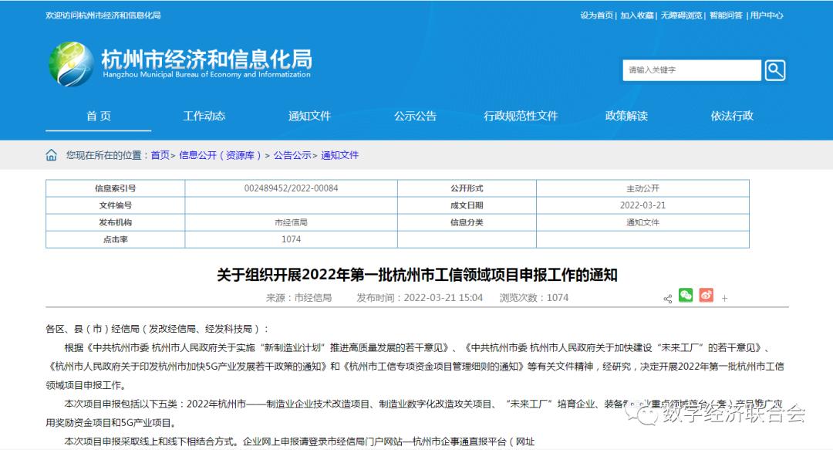The image size is (833, 450).
Task: Select the 市经信局 table cell
Action: (291, 222)
